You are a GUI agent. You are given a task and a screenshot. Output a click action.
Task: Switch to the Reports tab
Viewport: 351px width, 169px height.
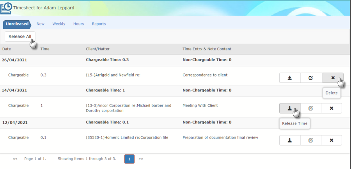coord(99,24)
